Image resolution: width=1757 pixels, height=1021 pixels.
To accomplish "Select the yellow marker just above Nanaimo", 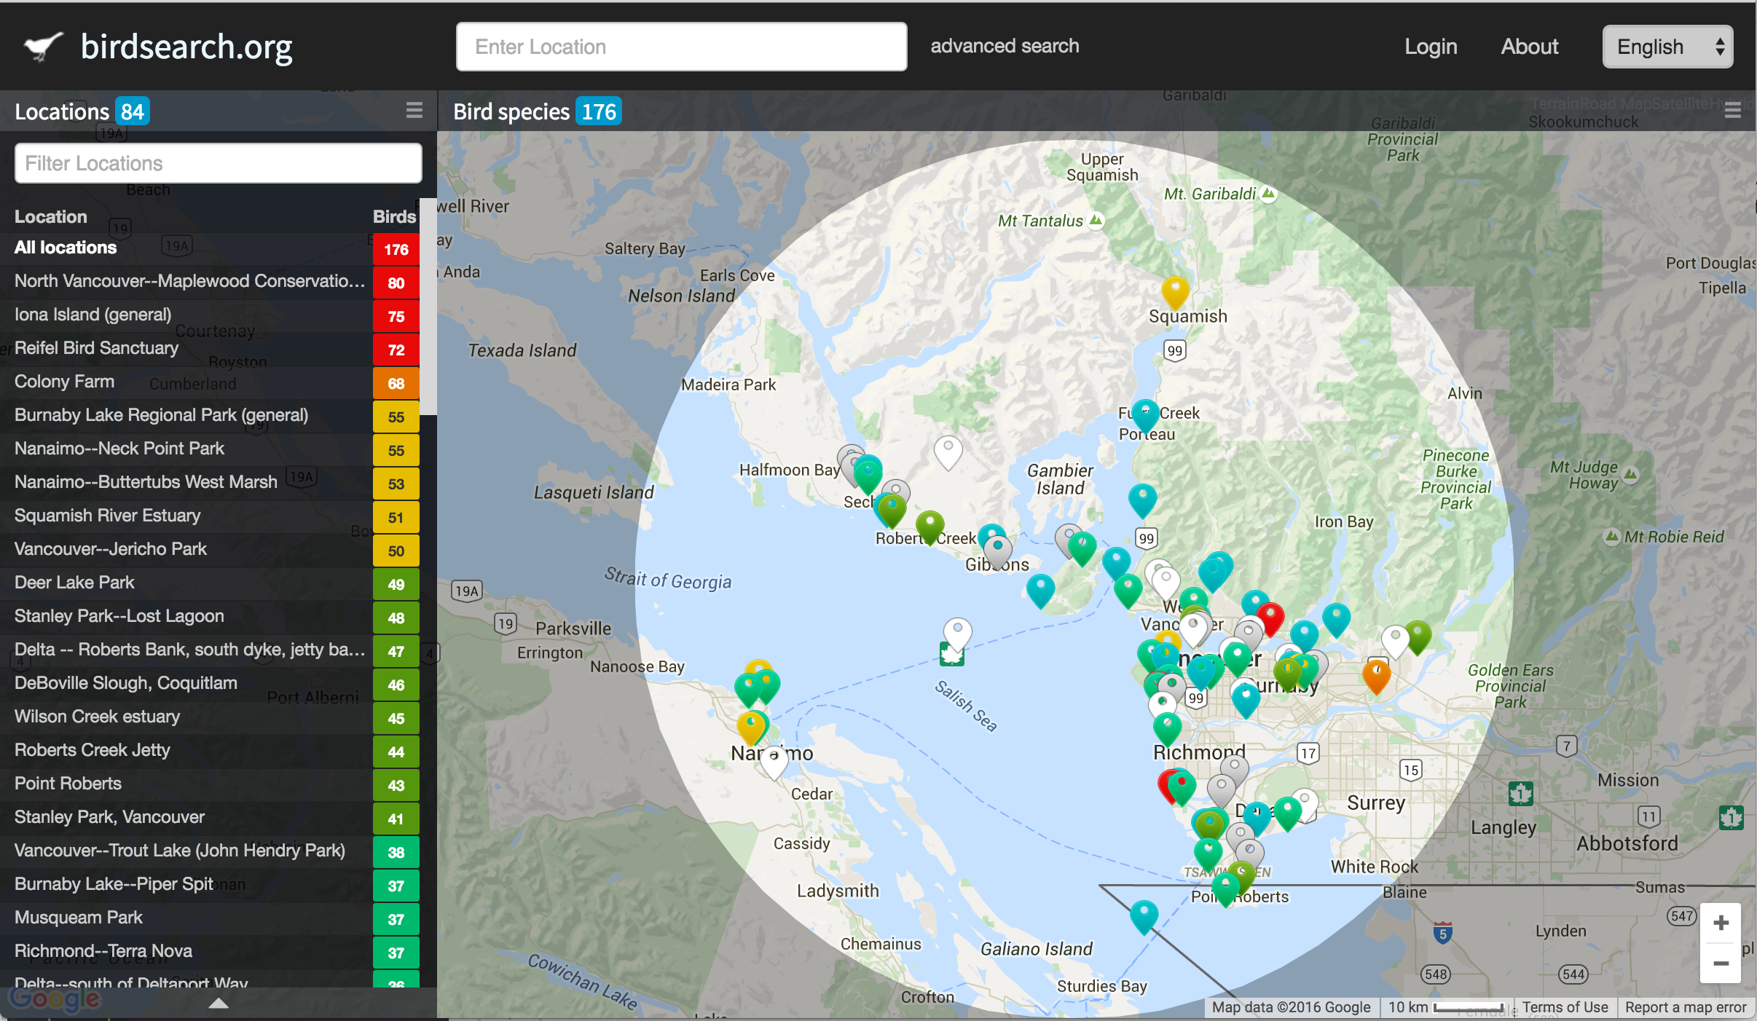I will [x=751, y=728].
